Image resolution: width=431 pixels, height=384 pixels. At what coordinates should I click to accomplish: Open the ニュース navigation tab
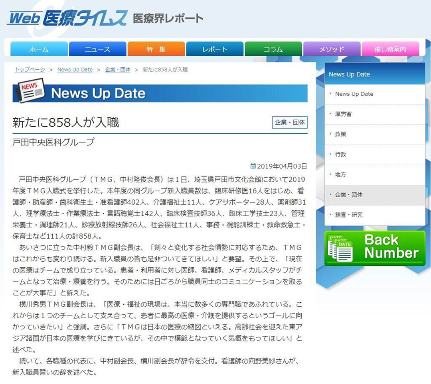coord(98,49)
